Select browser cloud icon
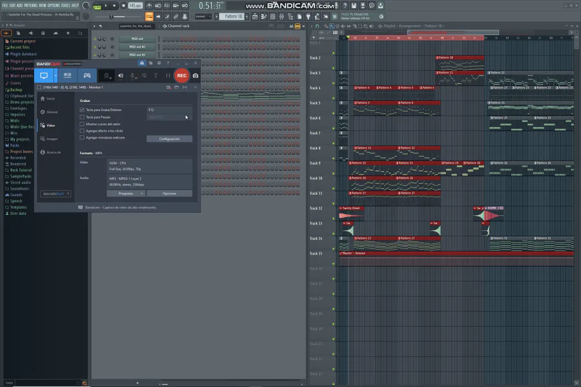This screenshot has height=387, width=581. 56,34
